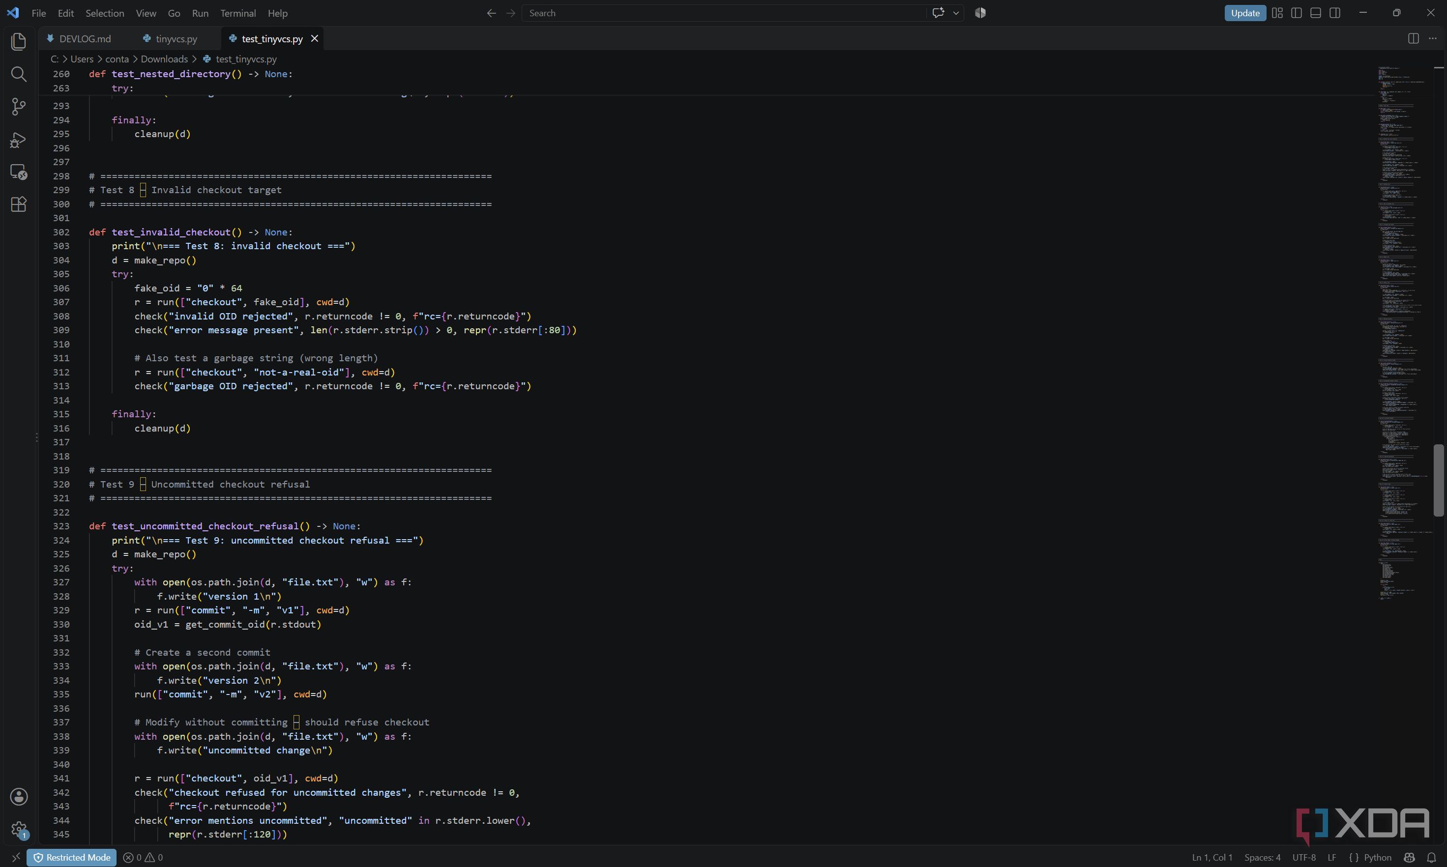Open the Help menu
1447x867 pixels.
coord(278,13)
